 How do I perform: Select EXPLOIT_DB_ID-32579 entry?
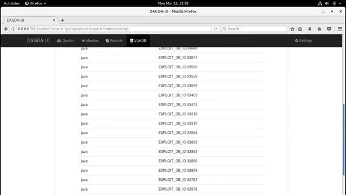coord(178,189)
